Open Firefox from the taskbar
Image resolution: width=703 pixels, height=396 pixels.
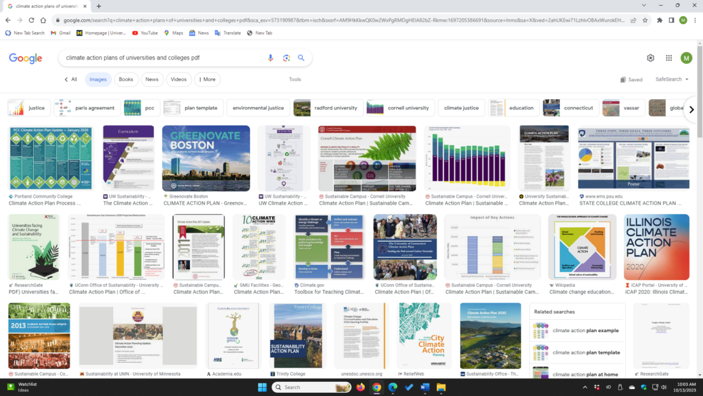click(360, 387)
